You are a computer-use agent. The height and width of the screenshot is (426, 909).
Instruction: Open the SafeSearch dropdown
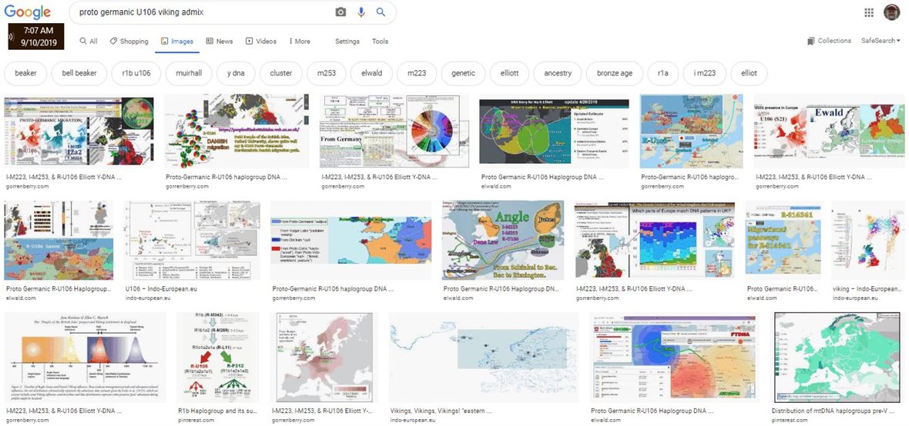pos(880,41)
